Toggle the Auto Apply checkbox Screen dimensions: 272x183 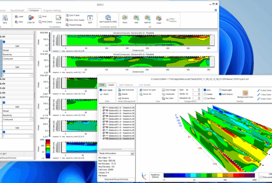(x=101, y=90)
